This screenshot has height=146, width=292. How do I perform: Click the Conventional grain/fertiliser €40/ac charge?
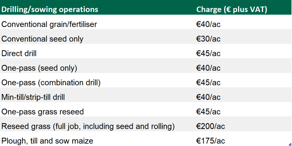[x=208, y=24]
